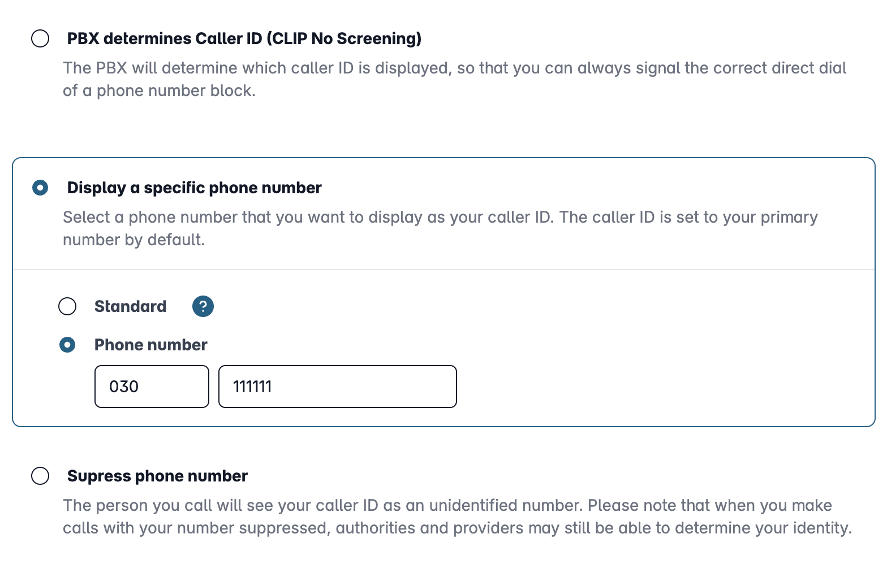Open the help tooltip next to Standard
887x573 pixels.
[x=203, y=306]
